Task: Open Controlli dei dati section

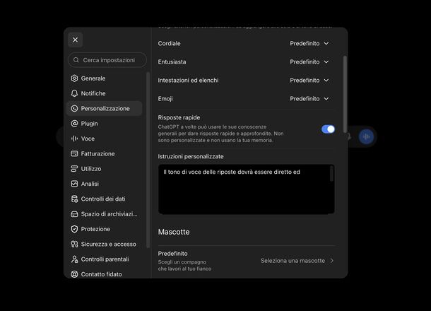Action: (x=104, y=199)
